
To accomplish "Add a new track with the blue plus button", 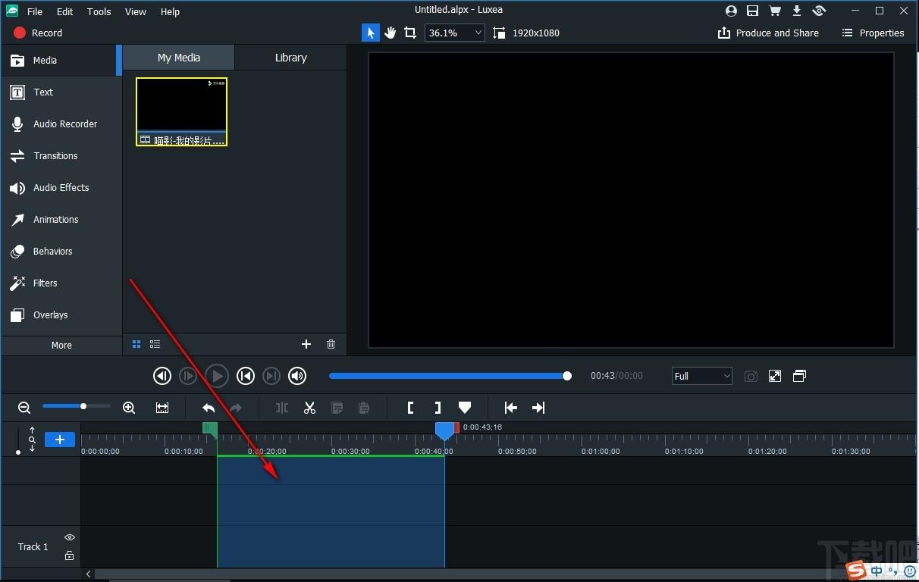I will [60, 440].
